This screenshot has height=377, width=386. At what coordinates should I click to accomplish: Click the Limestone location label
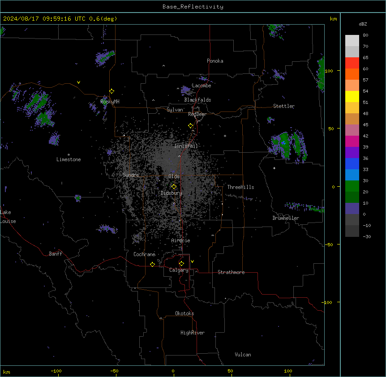(x=69, y=159)
